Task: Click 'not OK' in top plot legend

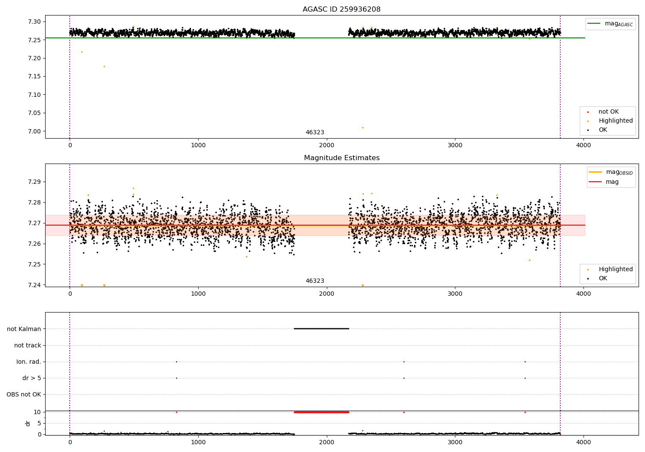Action: pos(608,112)
